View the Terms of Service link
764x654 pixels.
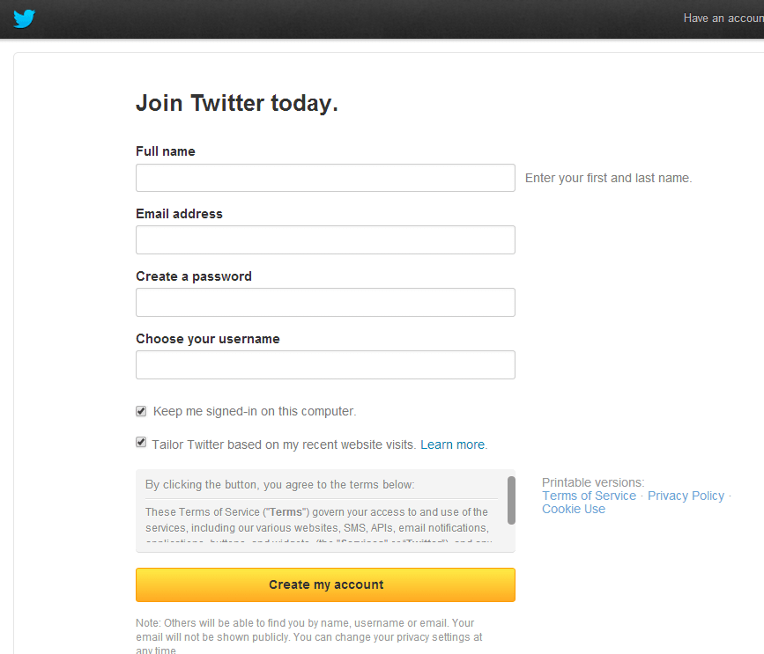pos(588,495)
